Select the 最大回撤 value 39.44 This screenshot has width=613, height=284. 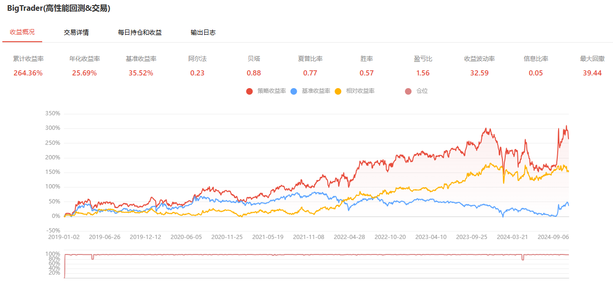[591, 73]
